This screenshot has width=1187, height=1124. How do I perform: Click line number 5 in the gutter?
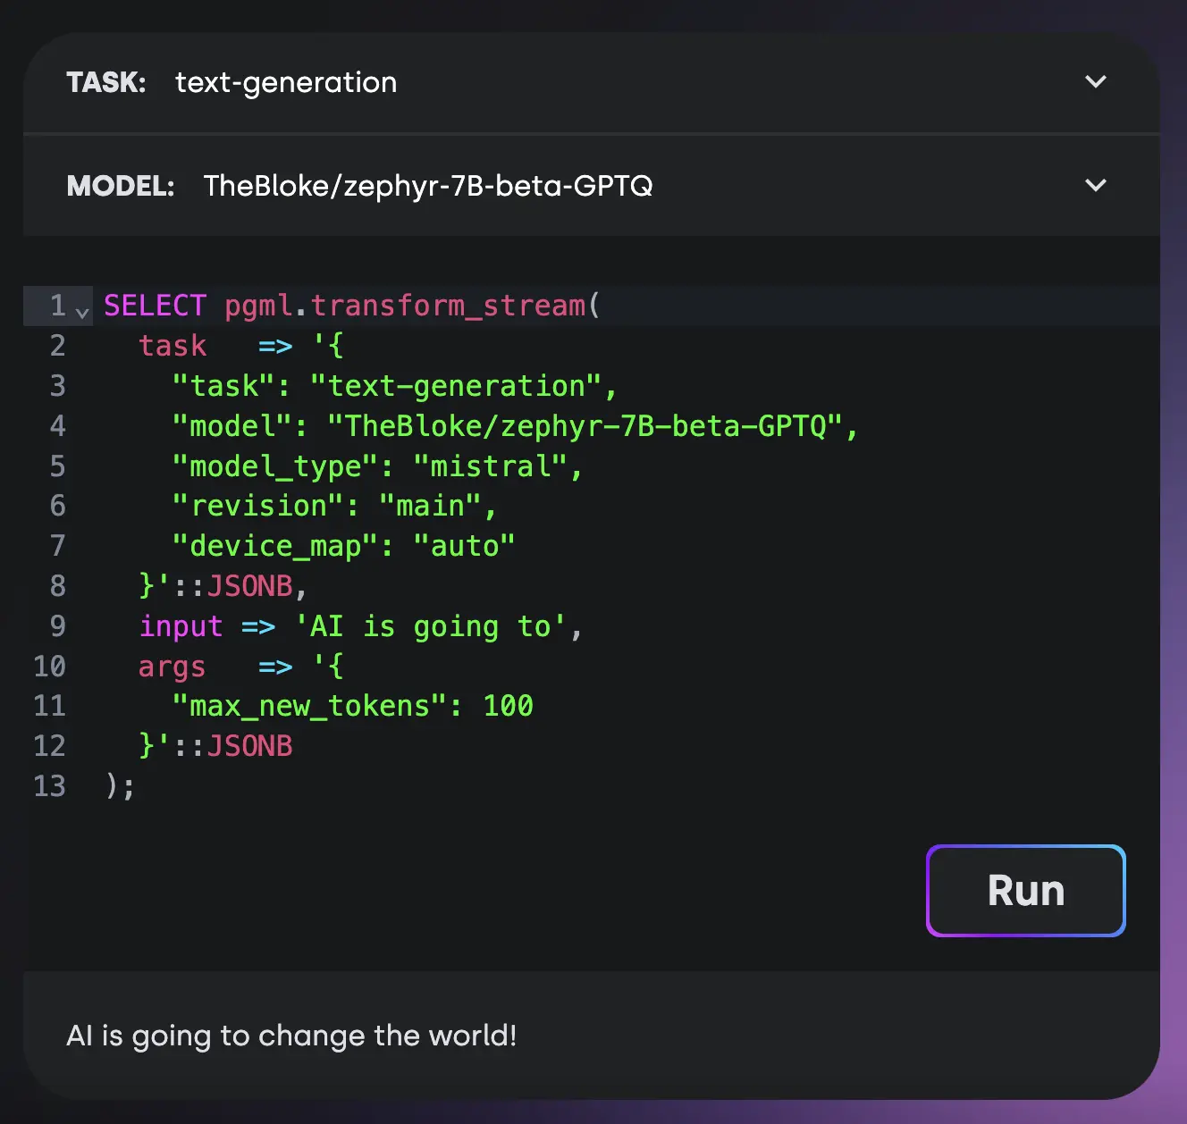(x=57, y=466)
